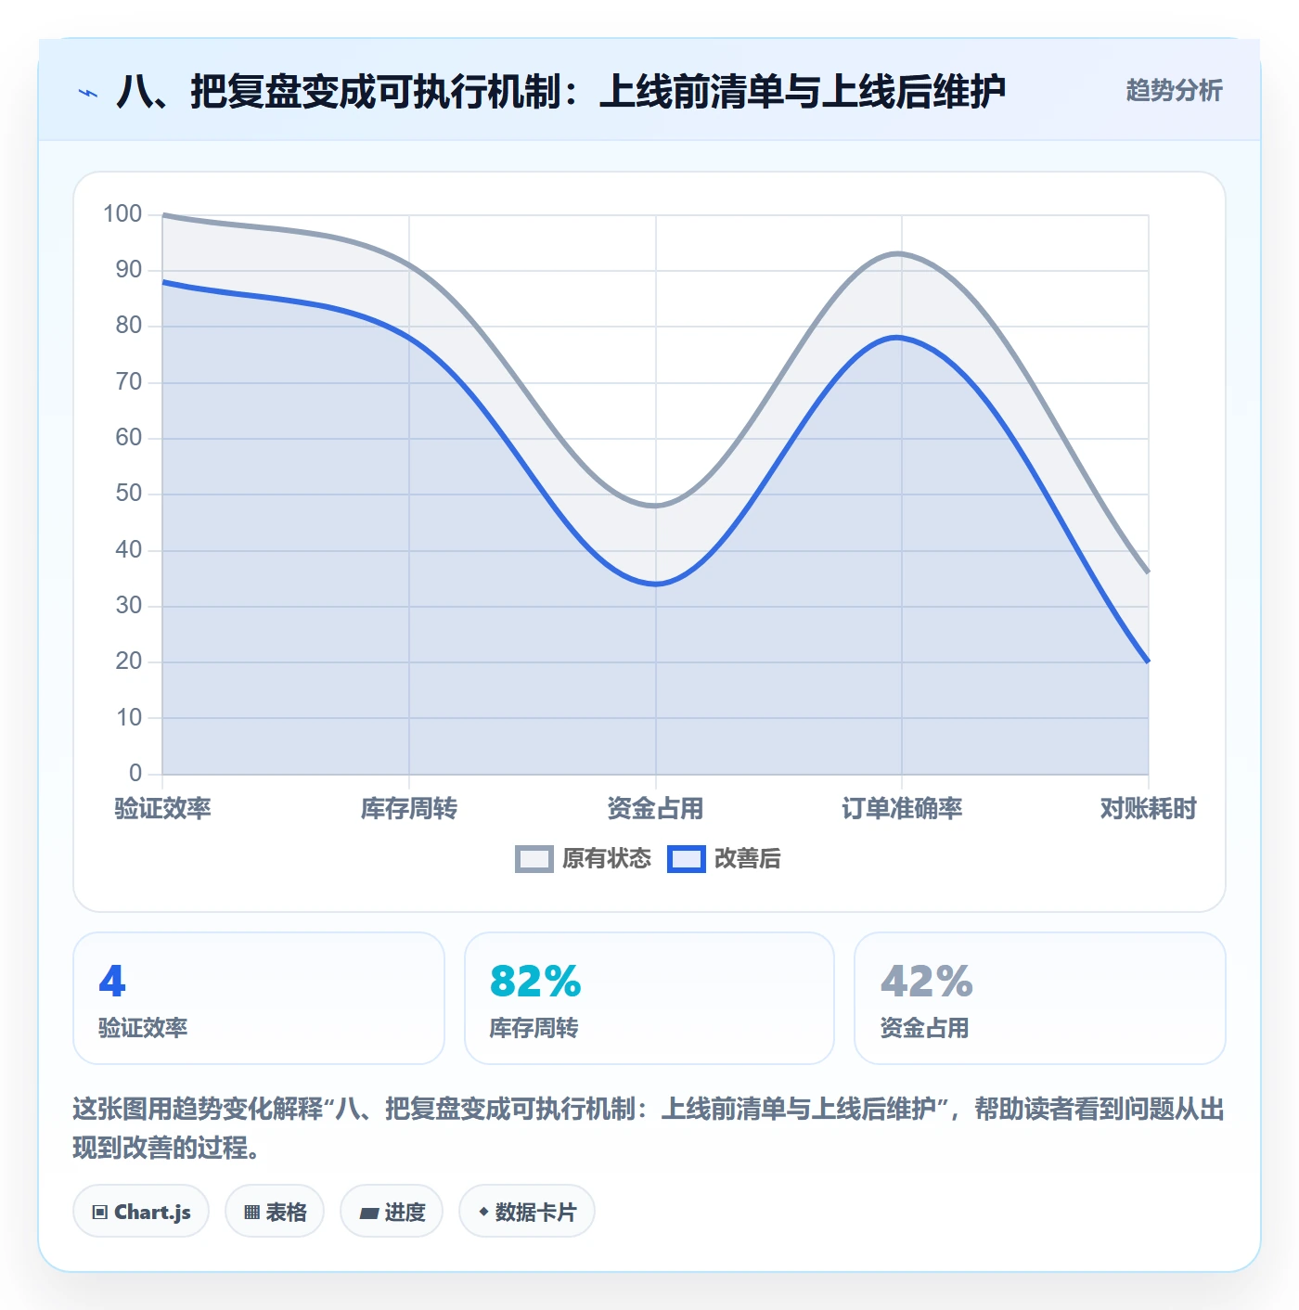Select the 表格 tag chip
The width and height of the screenshot is (1299, 1310).
tap(275, 1212)
